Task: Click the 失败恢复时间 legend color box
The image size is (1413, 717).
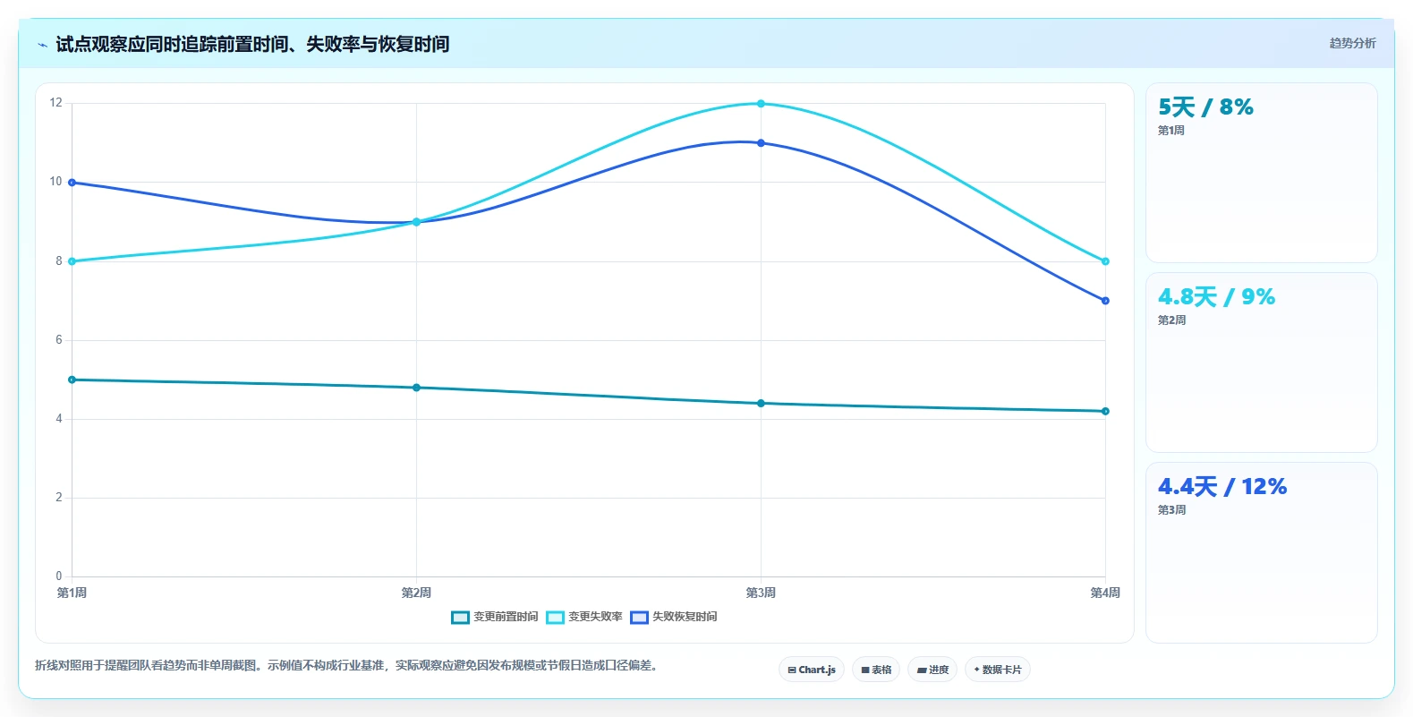Action: (x=640, y=617)
